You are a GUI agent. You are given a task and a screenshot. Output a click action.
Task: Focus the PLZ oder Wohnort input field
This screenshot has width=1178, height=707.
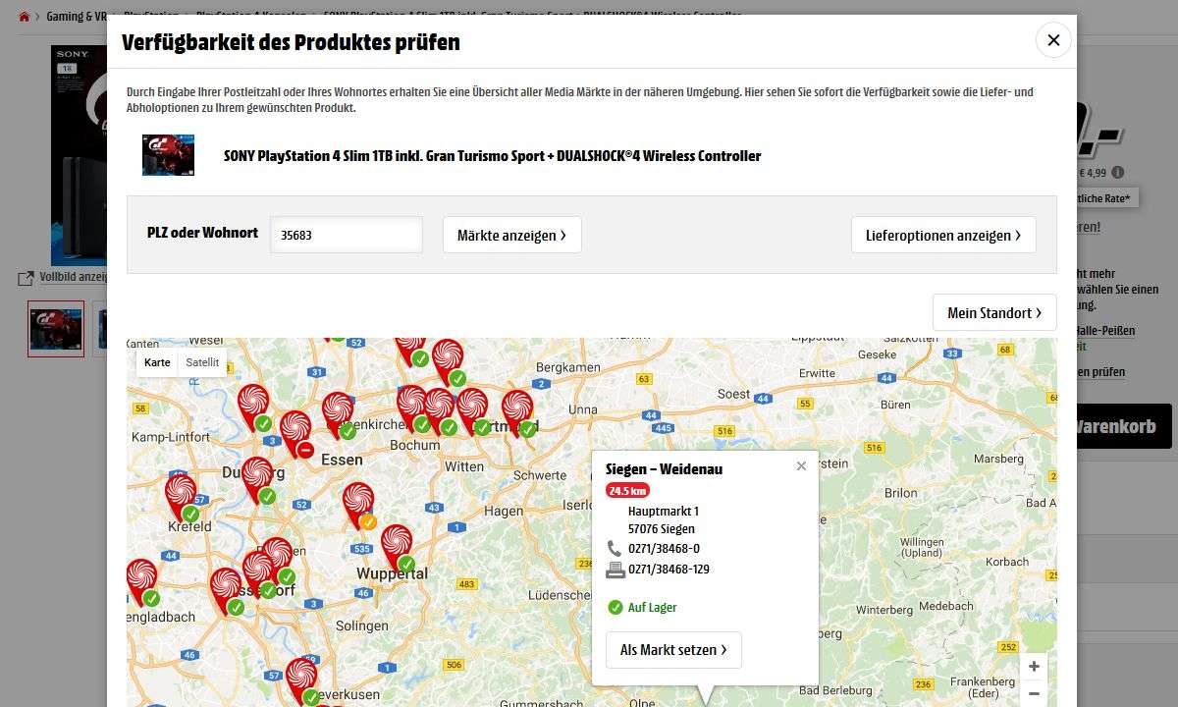[347, 235]
